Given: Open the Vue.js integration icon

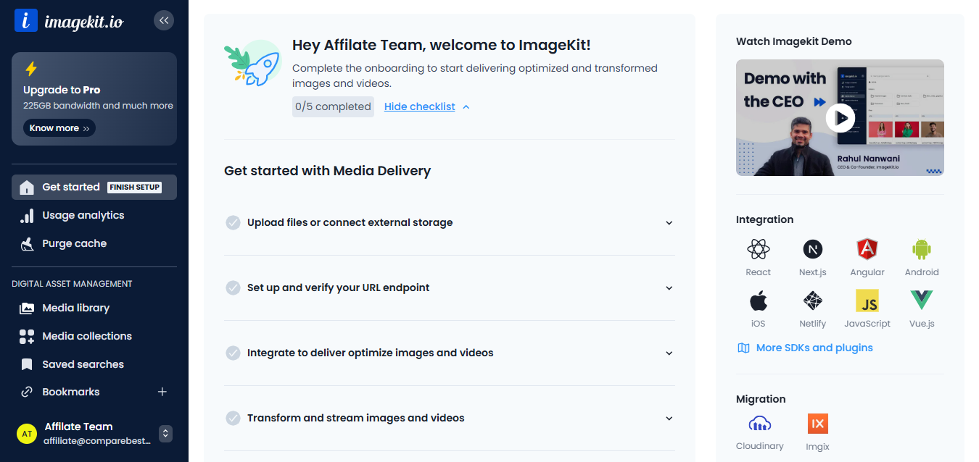Looking at the screenshot, I should 922,301.
